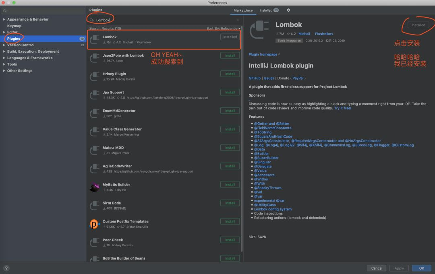435x274 pixels.
Task: Open the GitHub link
Action: click(x=255, y=78)
